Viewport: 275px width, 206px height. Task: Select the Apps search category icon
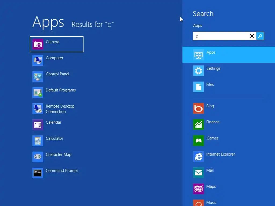point(198,55)
